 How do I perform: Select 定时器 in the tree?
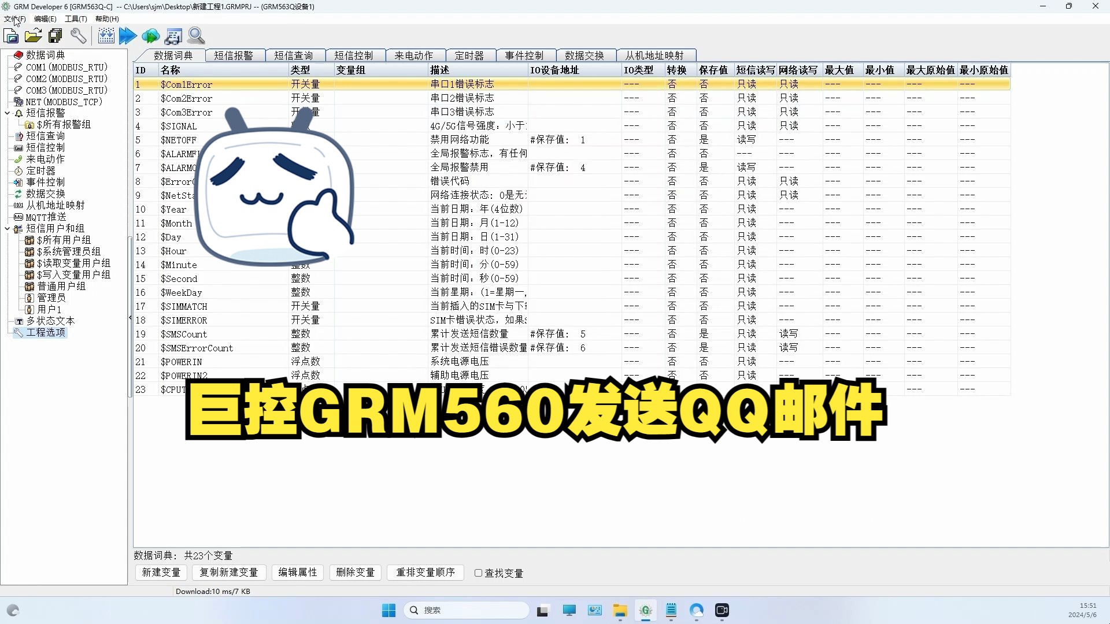point(40,170)
